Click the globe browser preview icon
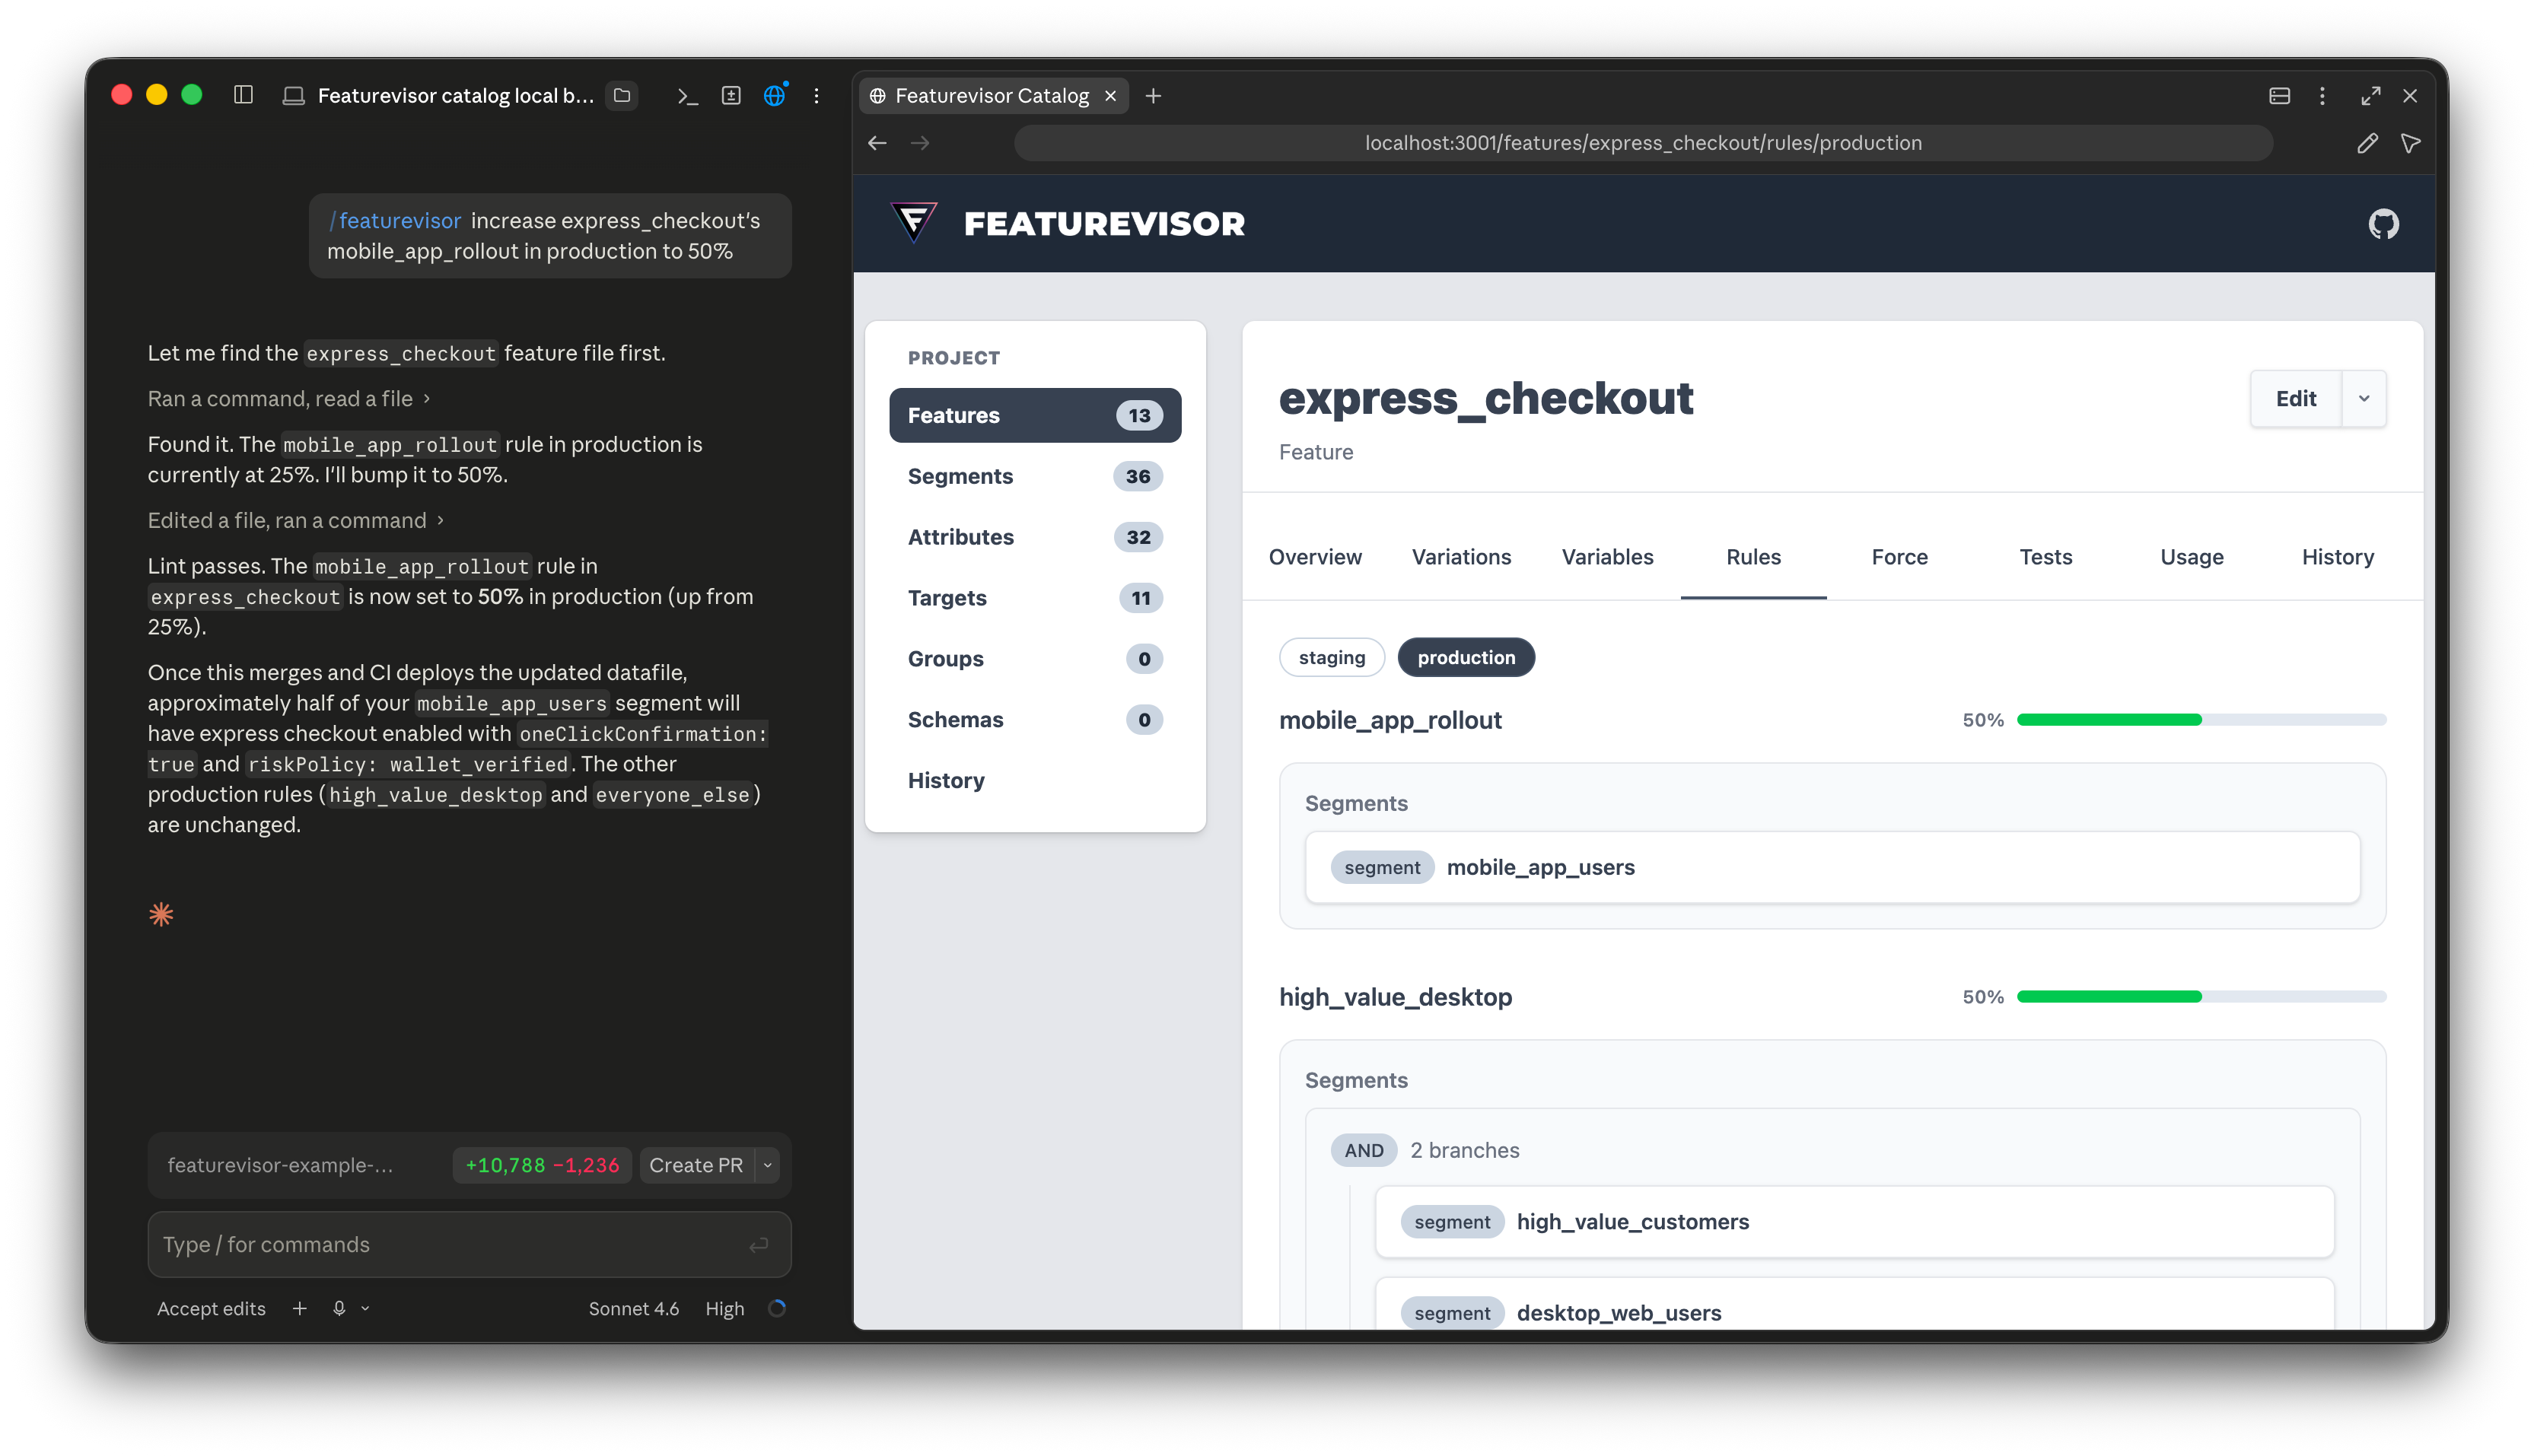Image resolution: width=2534 pixels, height=1456 pixels. click(775, 95)
